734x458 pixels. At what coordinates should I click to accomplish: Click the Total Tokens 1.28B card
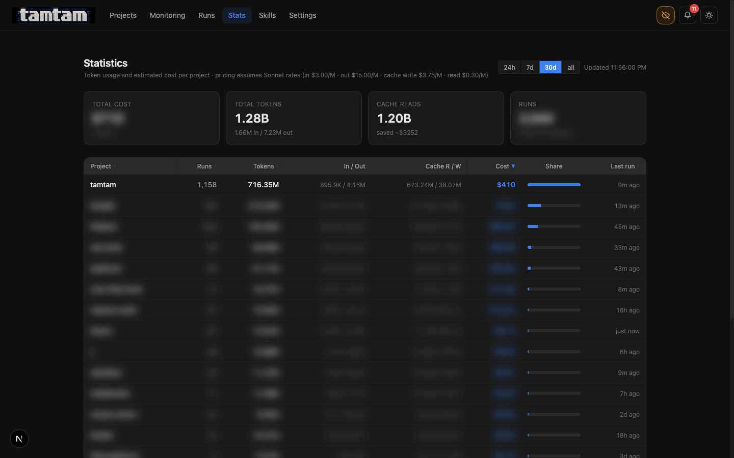point(294,118)
